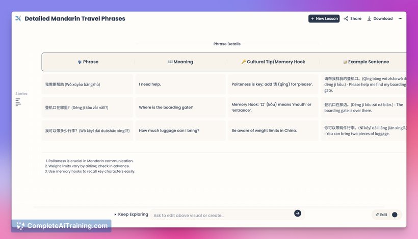Image resolution: width=418 pixels, height=239 pixels.
Task: Select the Meaning column header
Action: click(x=180, y=62)
